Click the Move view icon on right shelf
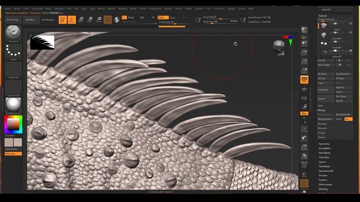This screenshot has width=360, height=202. click(x=304, y=138)
